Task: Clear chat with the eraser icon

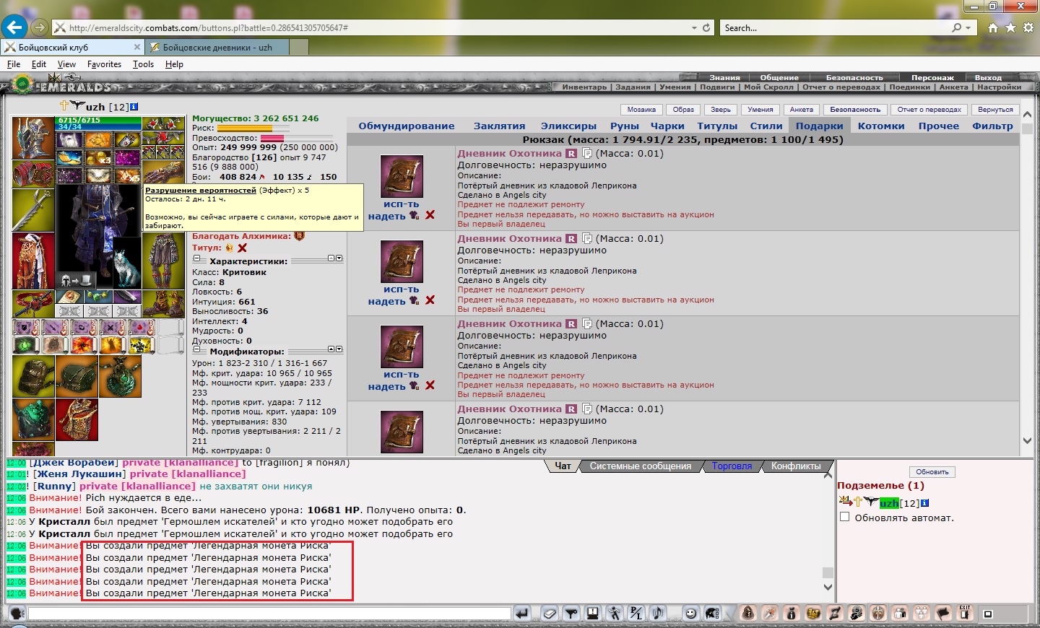Action: 550,614
